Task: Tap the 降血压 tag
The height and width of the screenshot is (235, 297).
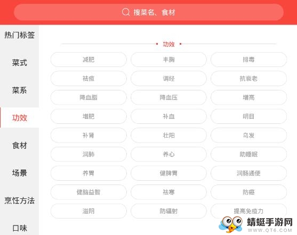Action: point(168,97)
